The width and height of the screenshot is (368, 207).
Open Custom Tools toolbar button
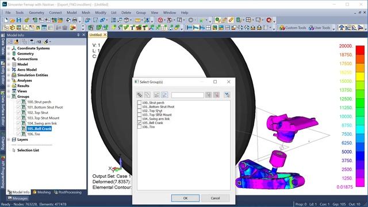click(293, 28)
